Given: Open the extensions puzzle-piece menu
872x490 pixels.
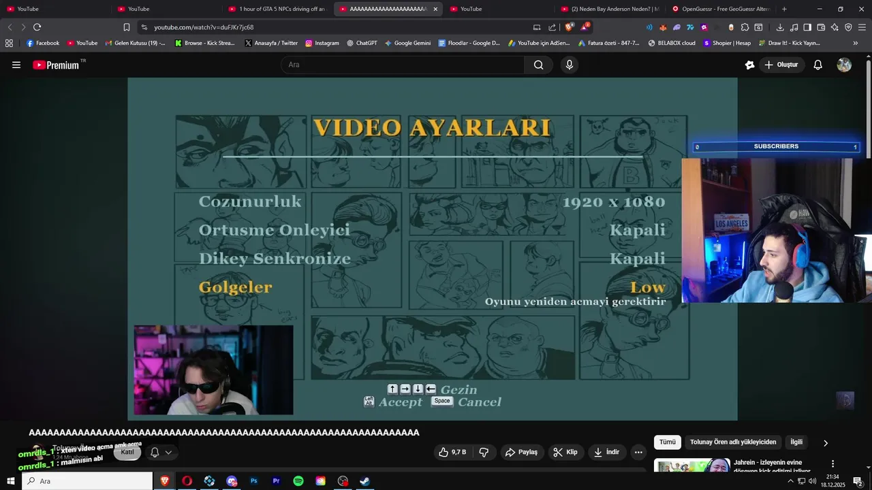Looking at the screenshot, I should point(745,27).
